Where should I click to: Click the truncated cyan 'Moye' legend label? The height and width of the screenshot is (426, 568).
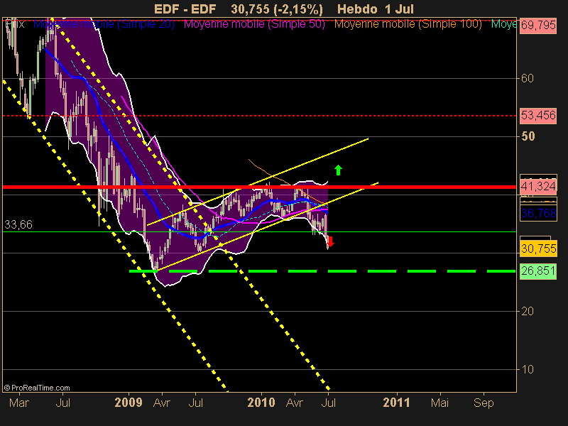(503, 24)
